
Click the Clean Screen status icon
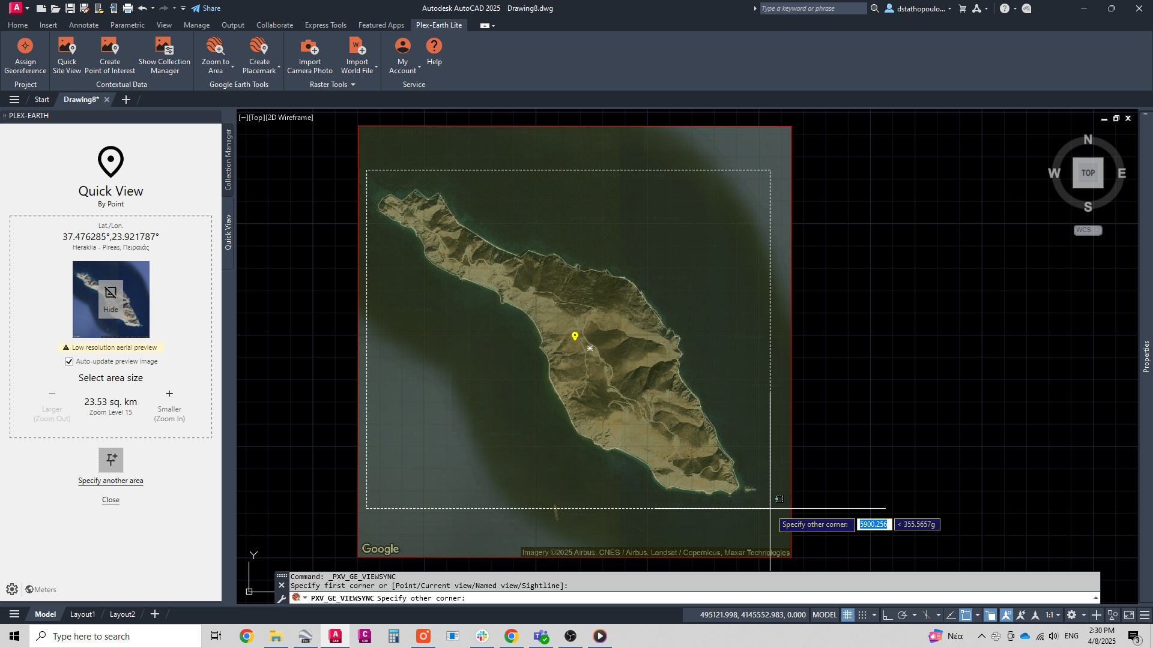[1129, 615]
